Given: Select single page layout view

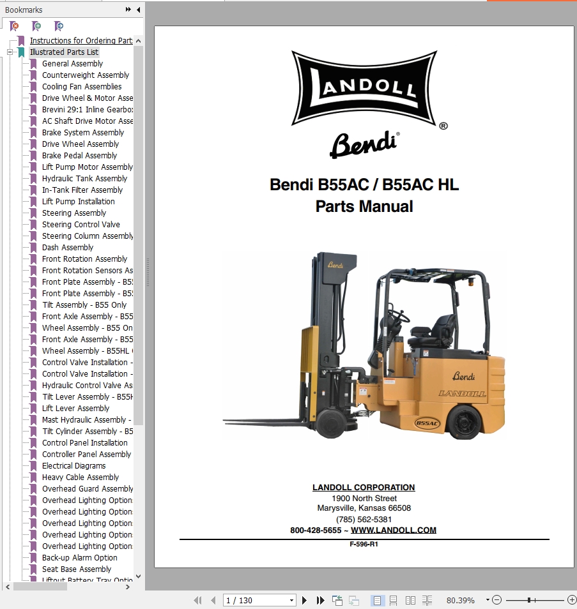Looking at the screenshot, I should pos(377,601).
